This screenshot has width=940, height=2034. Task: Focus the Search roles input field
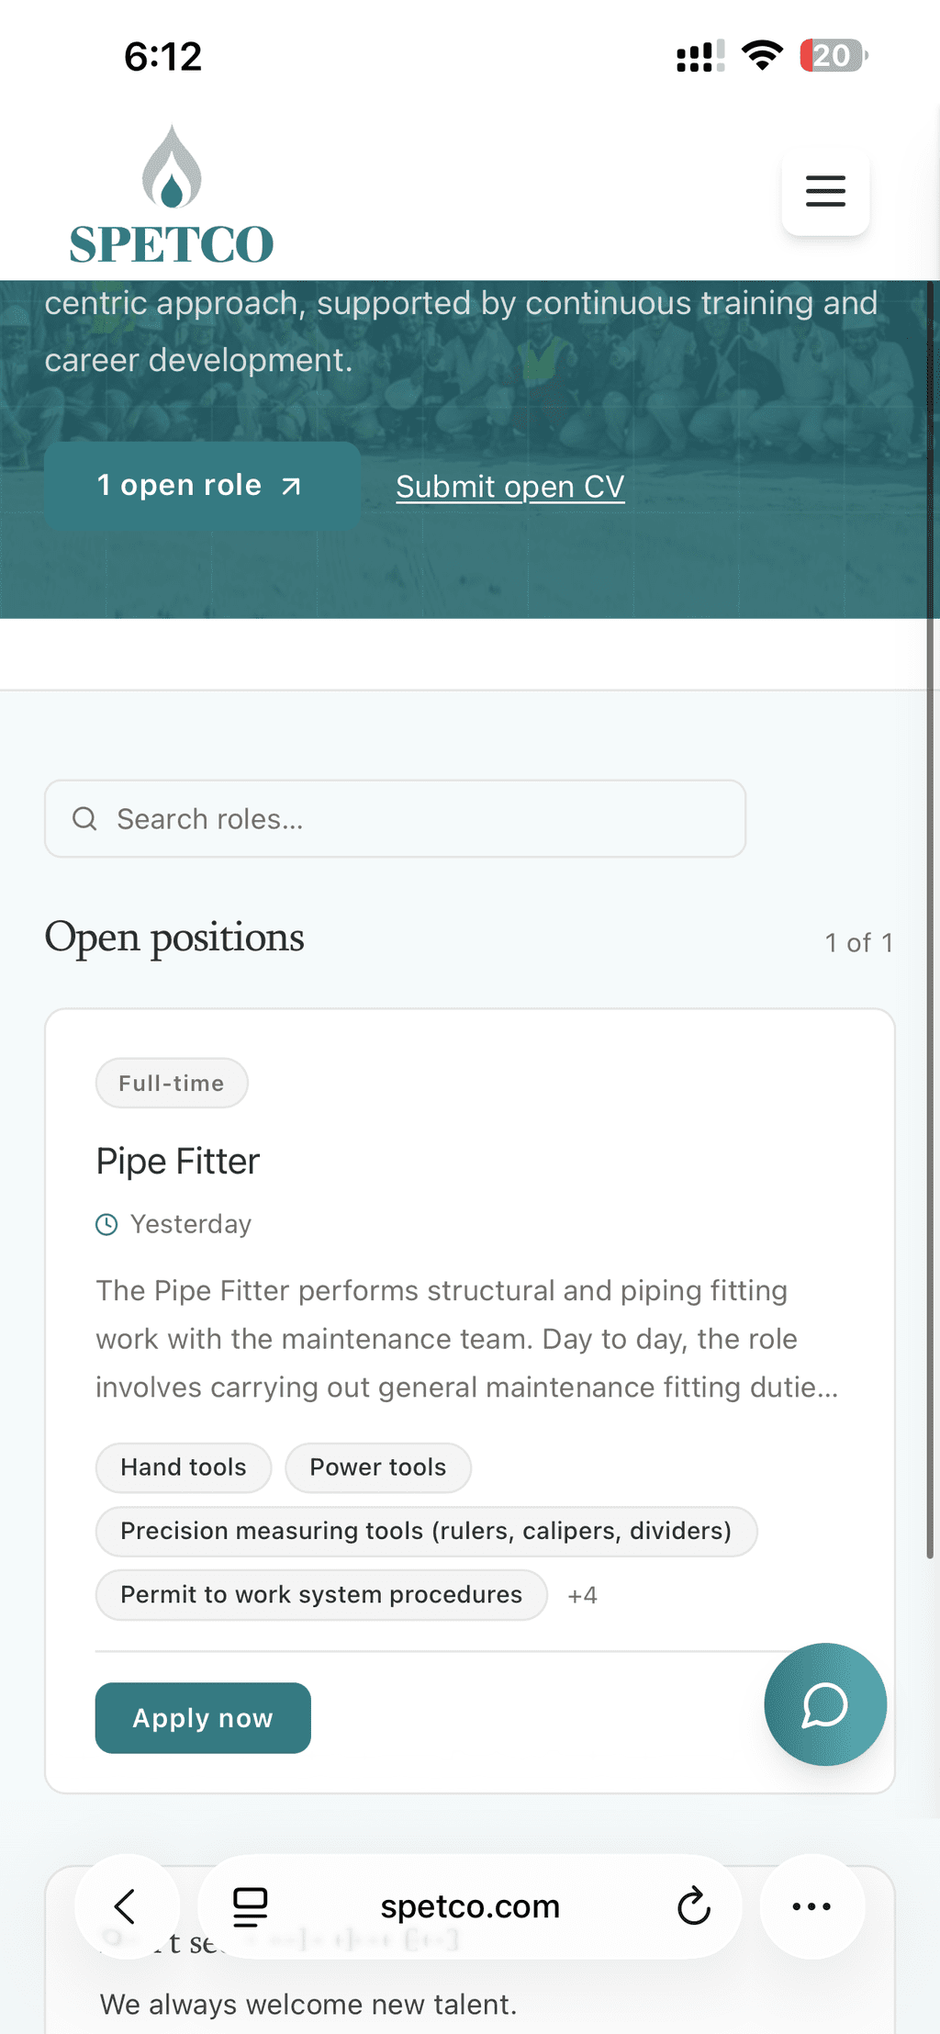pos(396,818)
